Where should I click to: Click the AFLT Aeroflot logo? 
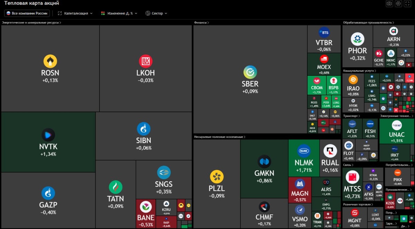click(x=352, y=124)
